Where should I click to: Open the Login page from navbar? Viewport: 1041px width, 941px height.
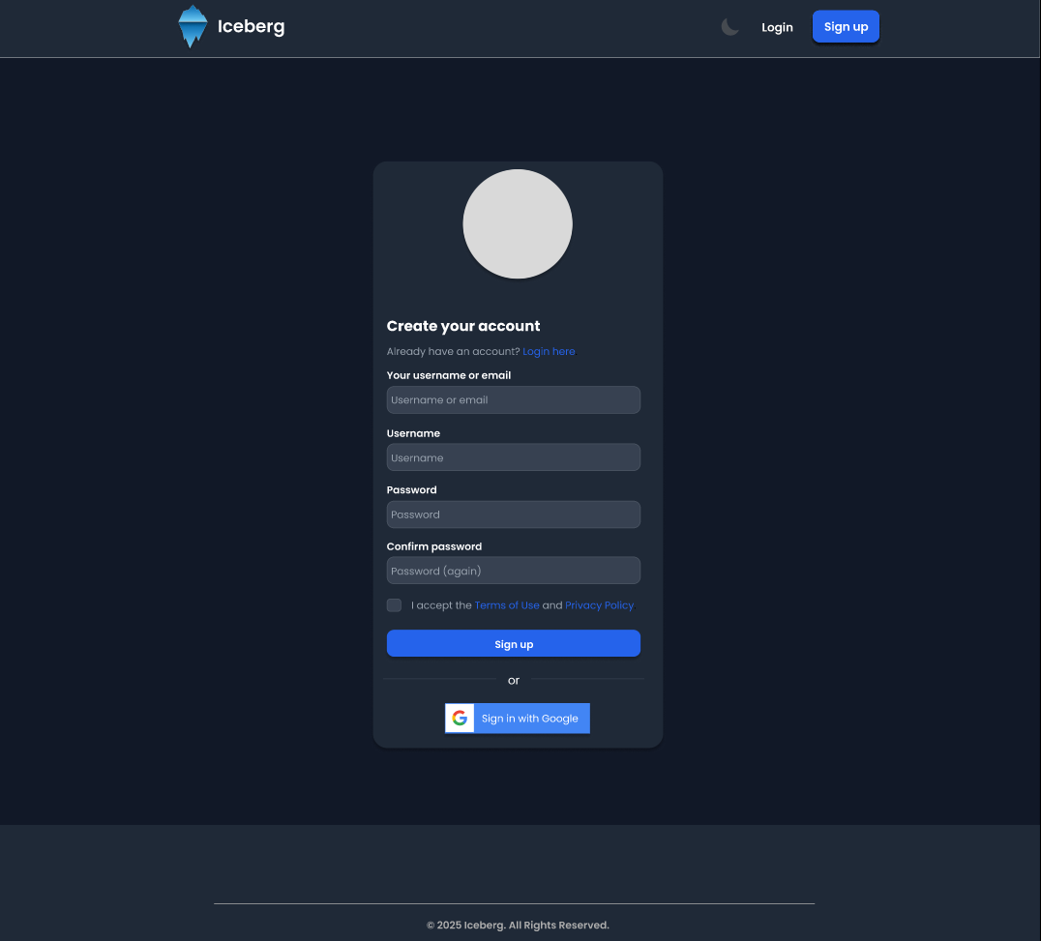point(777,27)
